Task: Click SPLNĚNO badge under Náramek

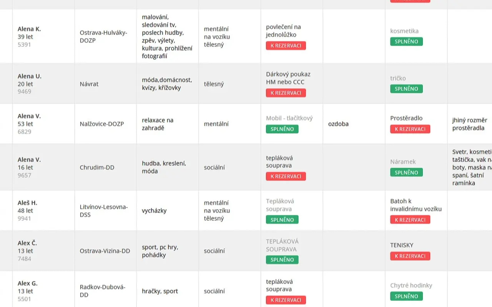Action: [x=406, y=172]
